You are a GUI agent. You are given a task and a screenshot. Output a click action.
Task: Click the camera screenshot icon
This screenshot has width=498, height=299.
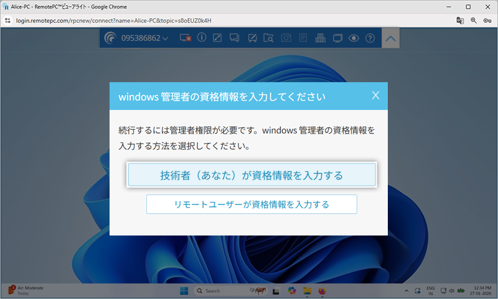tap(286, 38)
